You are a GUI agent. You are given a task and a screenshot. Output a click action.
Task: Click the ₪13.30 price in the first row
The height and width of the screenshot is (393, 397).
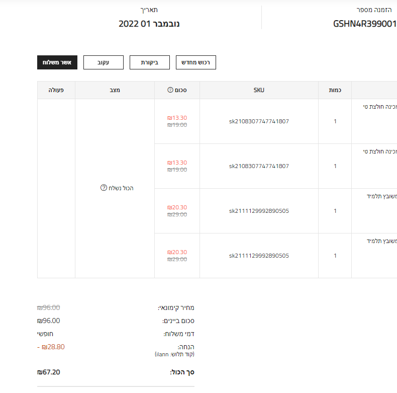click(x=177, y=118)
